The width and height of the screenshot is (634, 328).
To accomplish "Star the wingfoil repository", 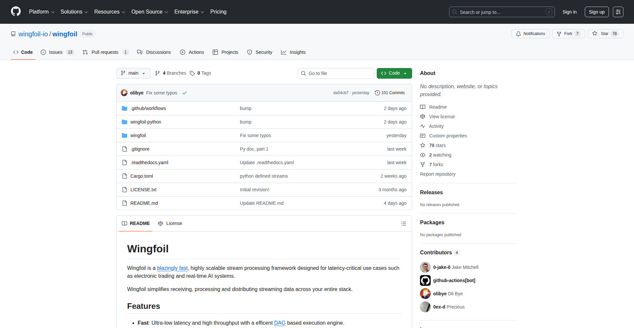I will coord(605,33).
